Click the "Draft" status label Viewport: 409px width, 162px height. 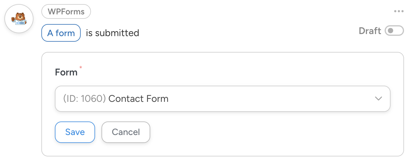coord(370,31)
